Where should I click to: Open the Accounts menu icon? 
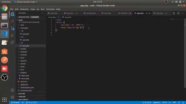tap(12, 90)
